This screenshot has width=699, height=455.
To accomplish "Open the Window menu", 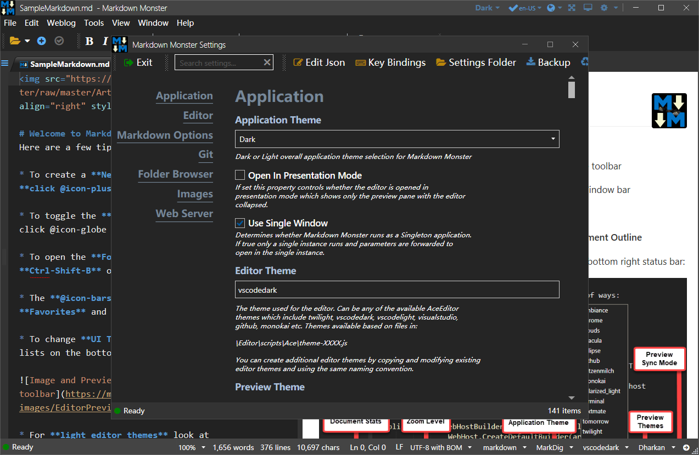I will (153, 23).
